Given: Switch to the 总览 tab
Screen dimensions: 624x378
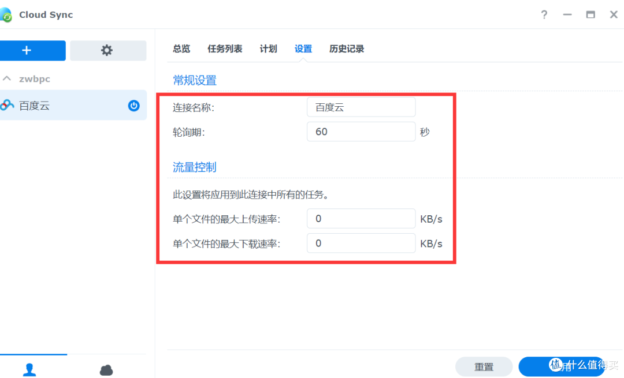Looking at the screenshot, I should click(x=181, y=49).
